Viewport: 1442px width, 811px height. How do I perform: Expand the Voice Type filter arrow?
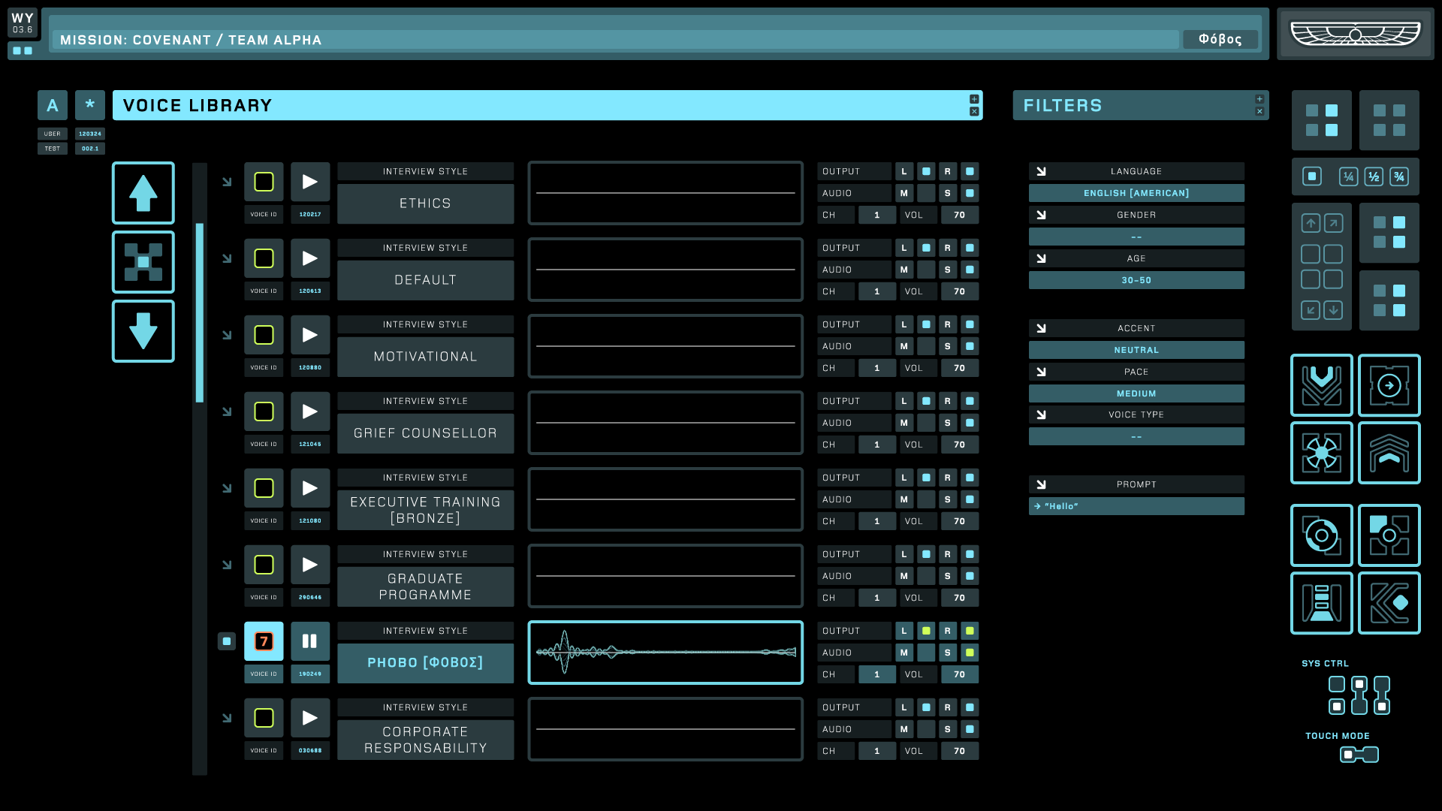coord(1041,415)
